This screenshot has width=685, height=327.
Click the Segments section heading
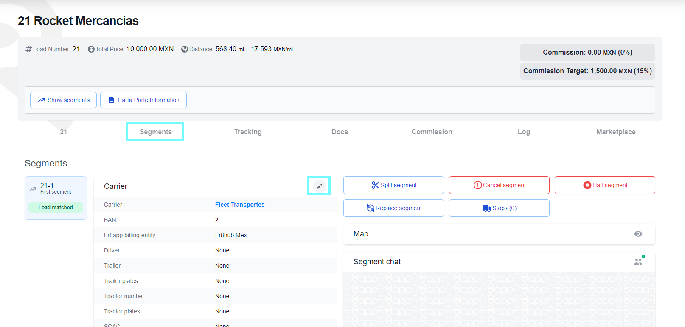[x=46, y=163]
